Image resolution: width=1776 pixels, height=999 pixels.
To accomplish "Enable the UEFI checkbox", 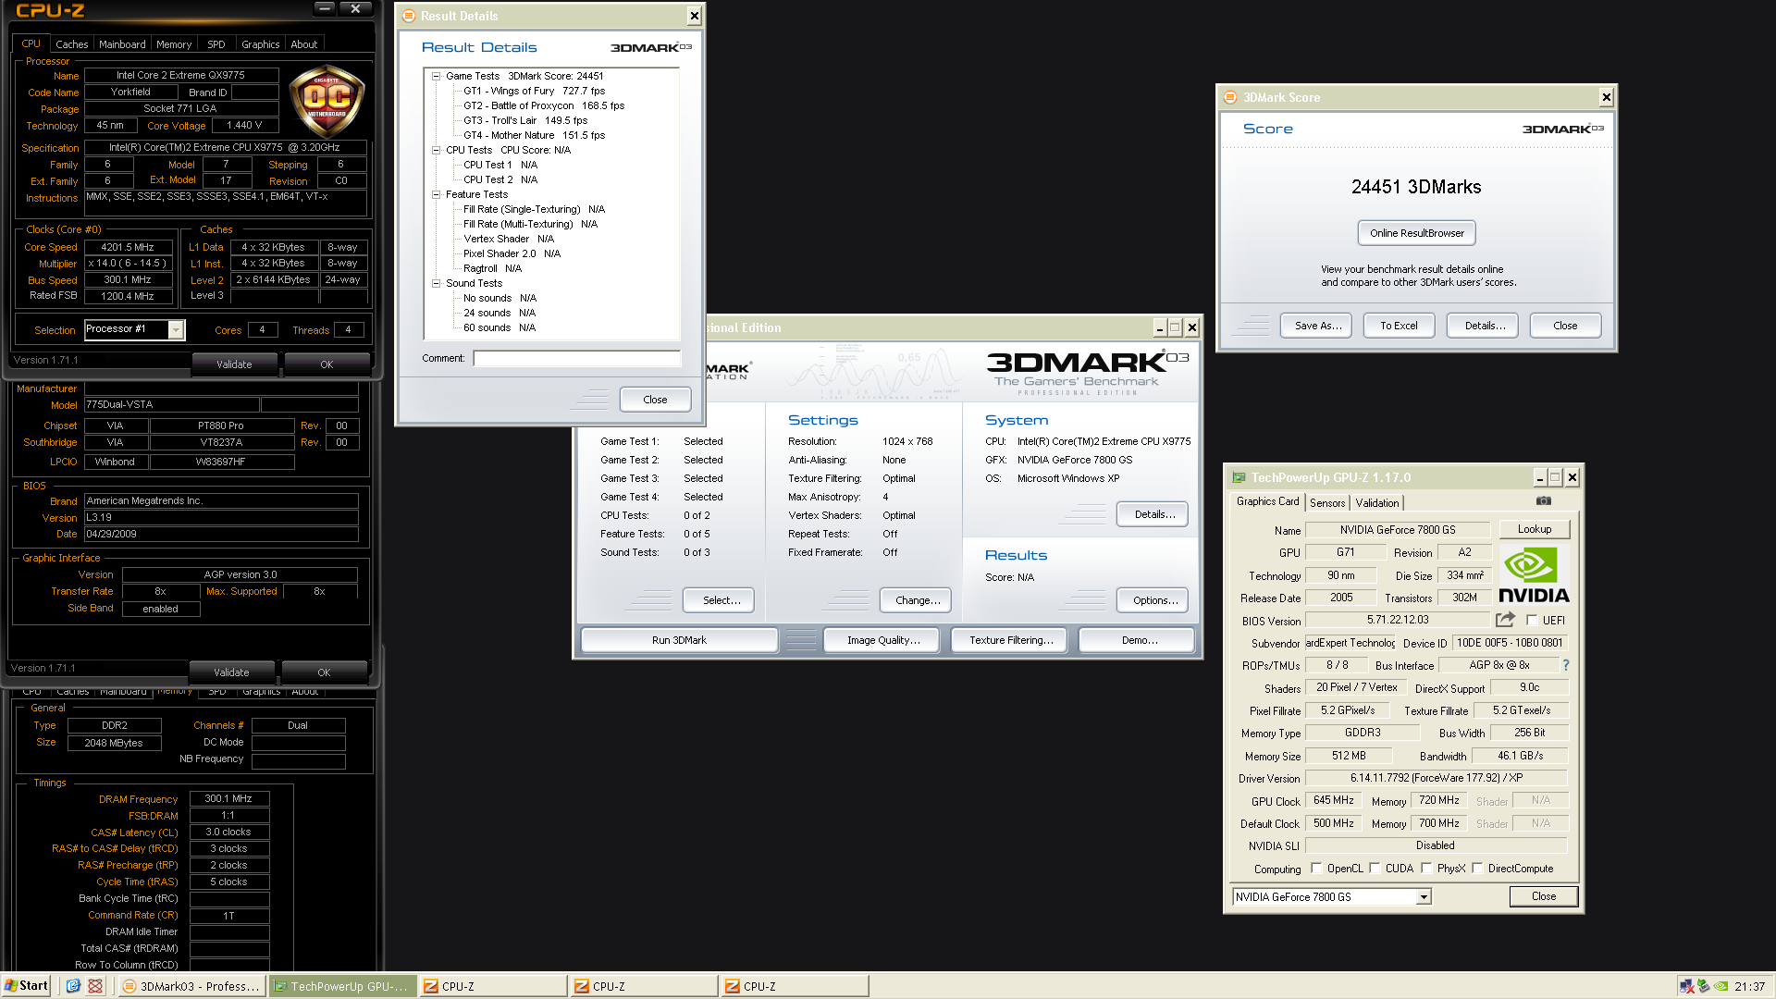I will click(1532, 621).
